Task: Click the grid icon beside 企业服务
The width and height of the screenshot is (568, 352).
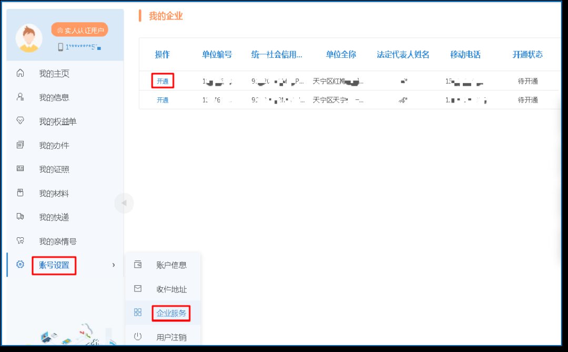Action: coord(138,312)
